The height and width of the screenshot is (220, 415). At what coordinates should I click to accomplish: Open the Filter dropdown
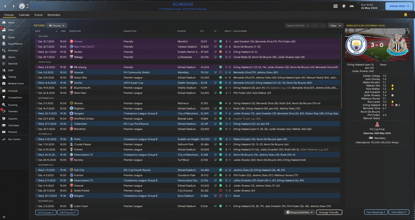tap(336, 25)
